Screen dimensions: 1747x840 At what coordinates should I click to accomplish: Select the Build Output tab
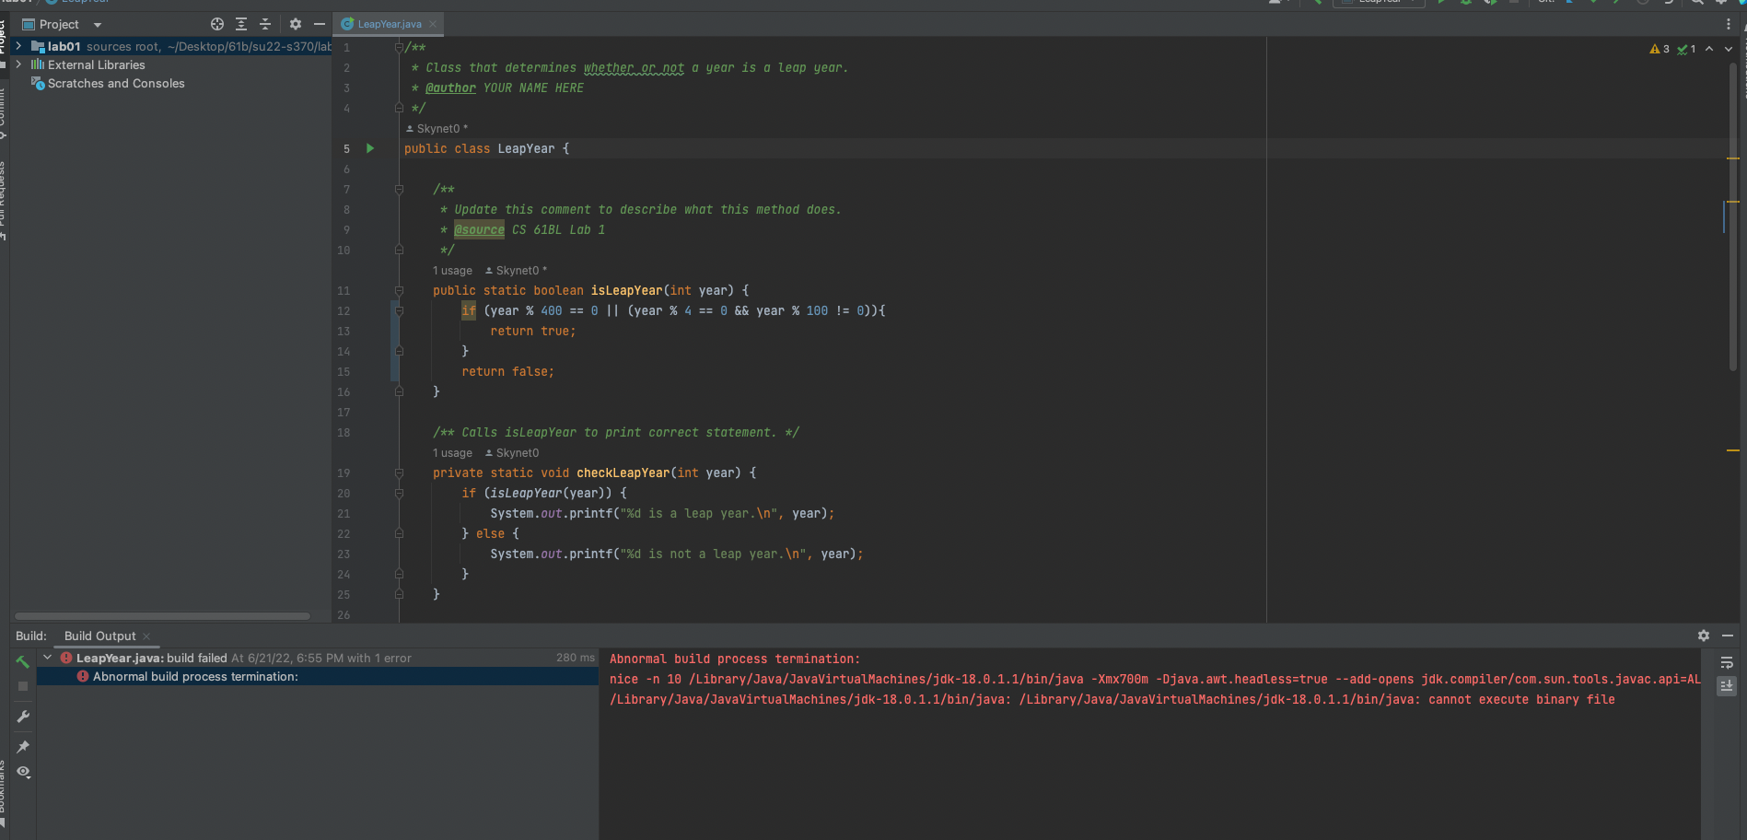(x=99, y=636)
